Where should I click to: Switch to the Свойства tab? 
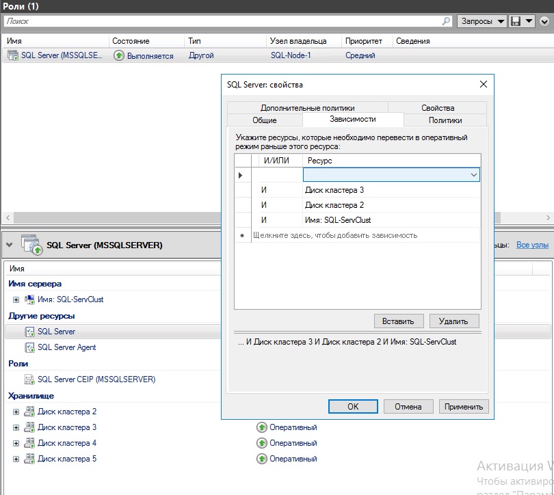click(x=438, y=108)
